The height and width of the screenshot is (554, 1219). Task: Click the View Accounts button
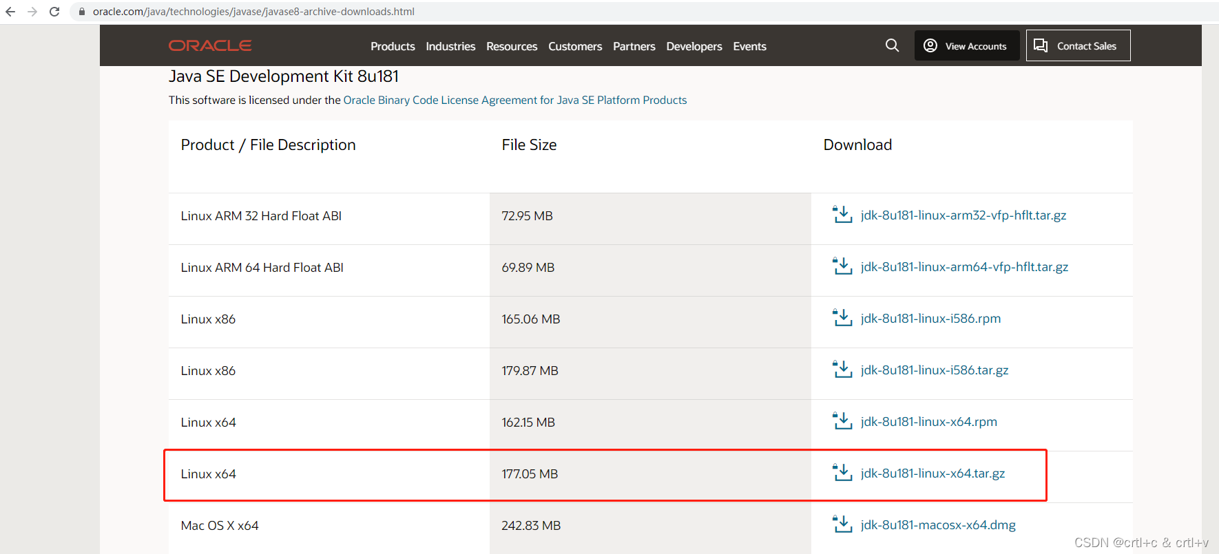point(967,45)
